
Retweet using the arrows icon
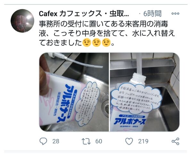(86, 141)
